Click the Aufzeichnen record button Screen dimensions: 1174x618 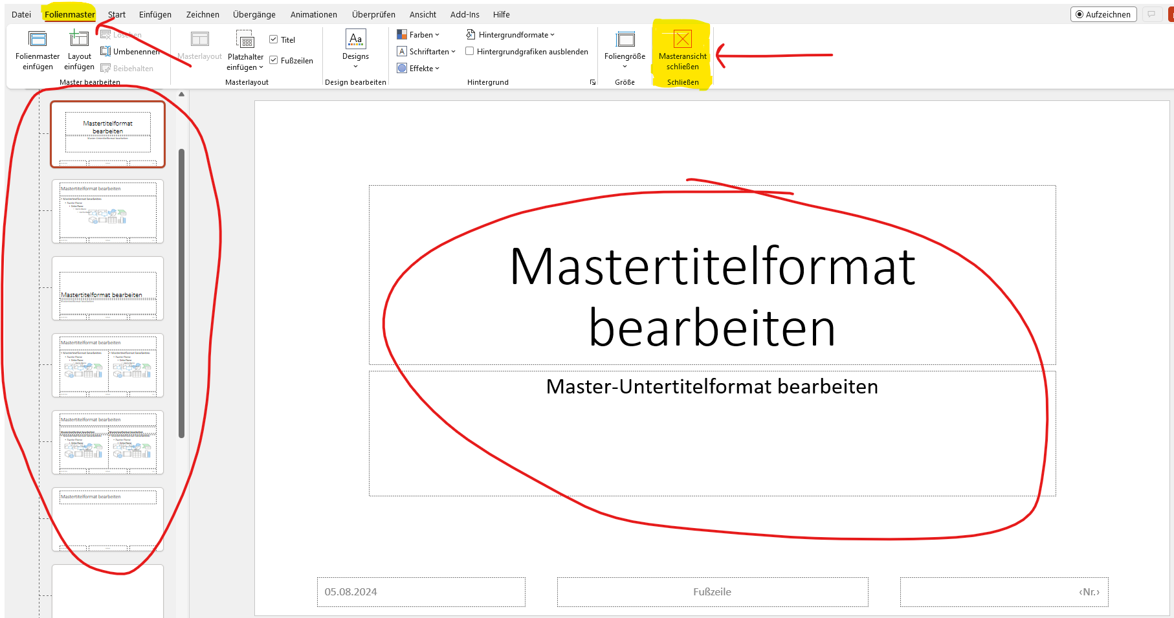1103,14
